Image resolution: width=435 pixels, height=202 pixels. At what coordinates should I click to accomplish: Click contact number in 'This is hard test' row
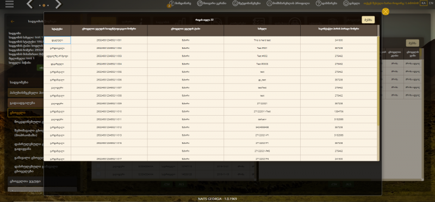[x=338, y=40]
